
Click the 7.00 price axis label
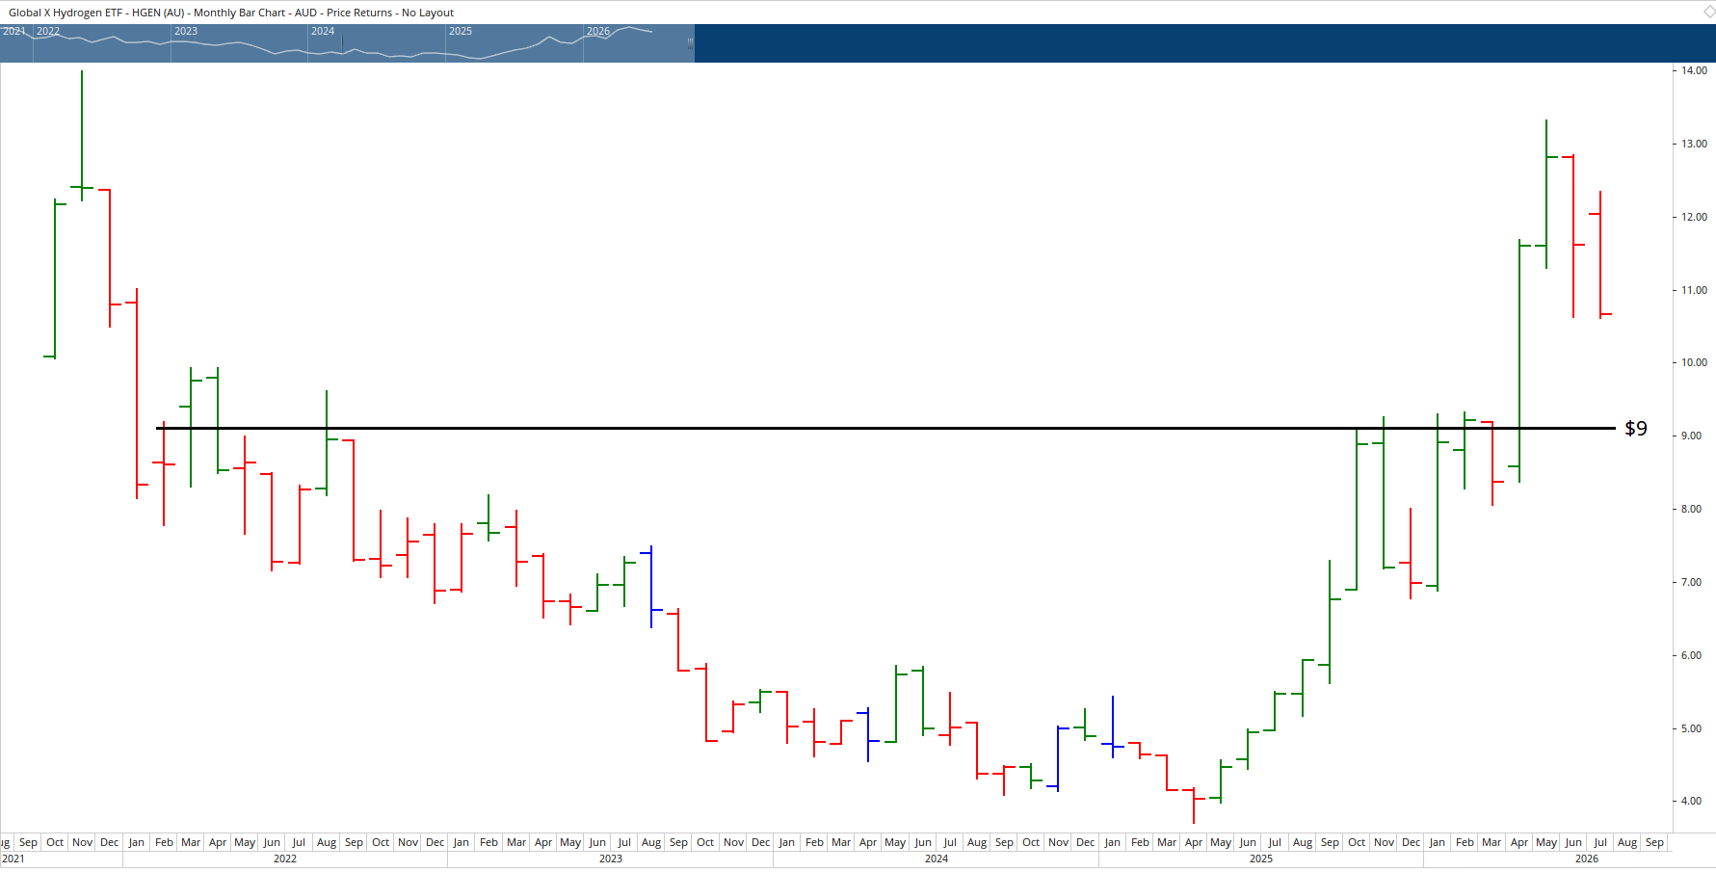pyautogui.click(x=1691, y=582)
